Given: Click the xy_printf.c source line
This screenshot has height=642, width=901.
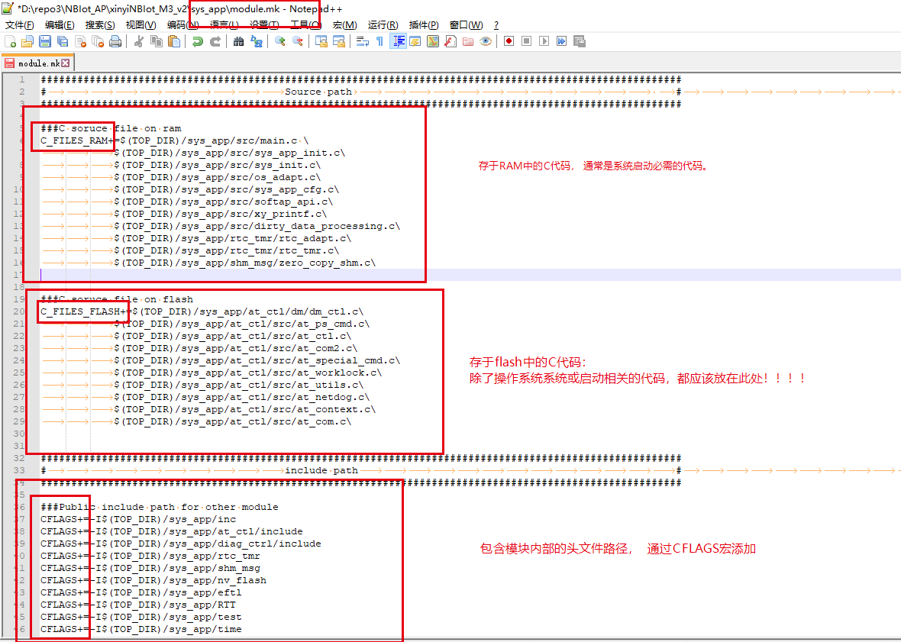Looking at the screenshot, I should pos(220,215).
